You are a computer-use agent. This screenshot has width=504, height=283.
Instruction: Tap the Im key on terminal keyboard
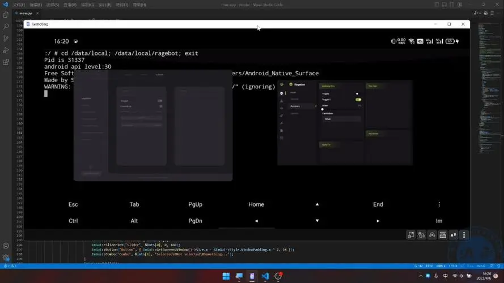coord(439,221)
